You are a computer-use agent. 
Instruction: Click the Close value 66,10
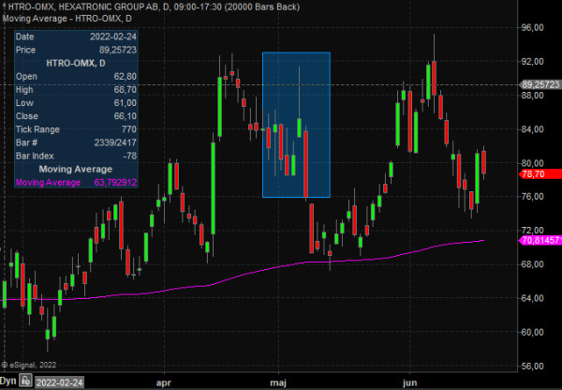tap(126, 116)
